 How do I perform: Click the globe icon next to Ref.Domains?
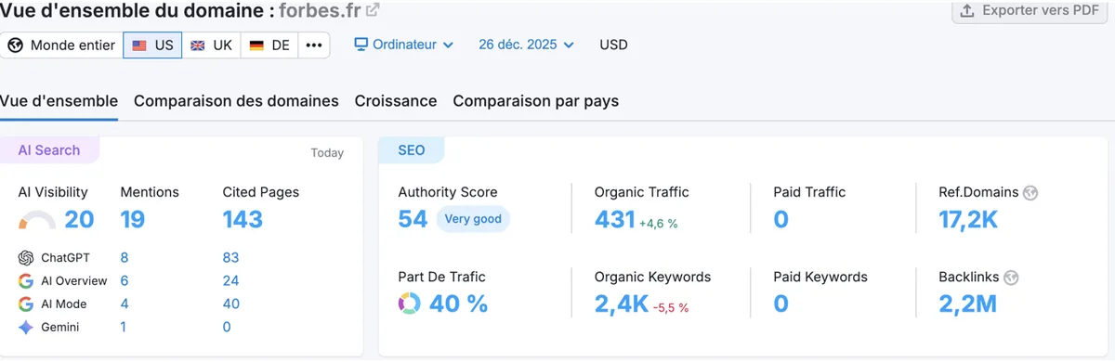[x=1030, y=193]
